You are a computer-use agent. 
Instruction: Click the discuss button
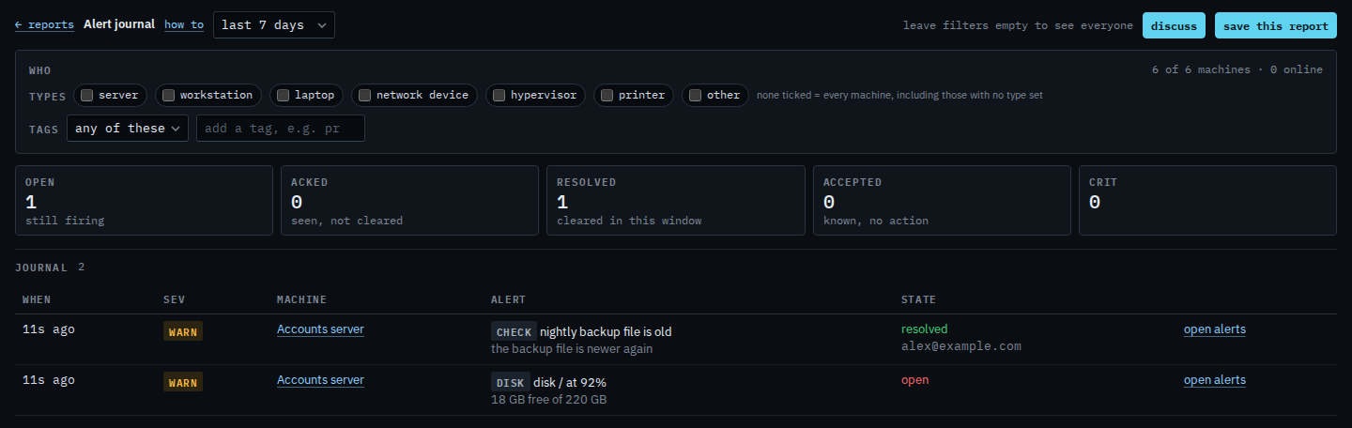point(1174,25)
